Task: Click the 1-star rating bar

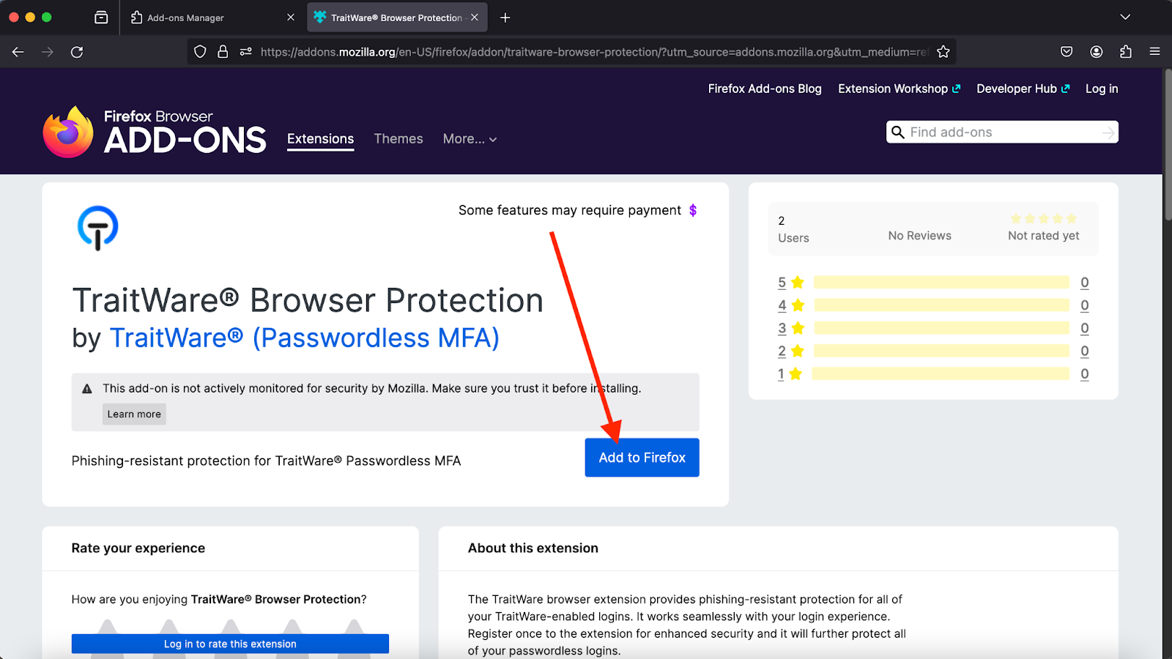Action: click(941, 374)
